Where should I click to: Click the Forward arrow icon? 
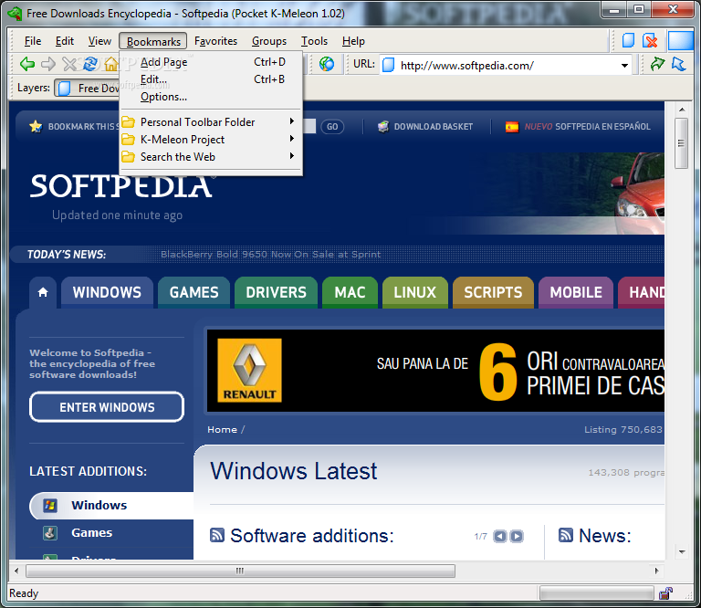[48, 65]
